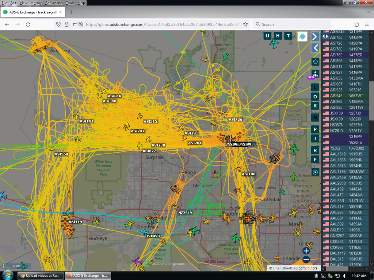Select AXLE10 N1098L list row
Image resolution: width=374 pixels, height=280 pixels.
(345, 230)
